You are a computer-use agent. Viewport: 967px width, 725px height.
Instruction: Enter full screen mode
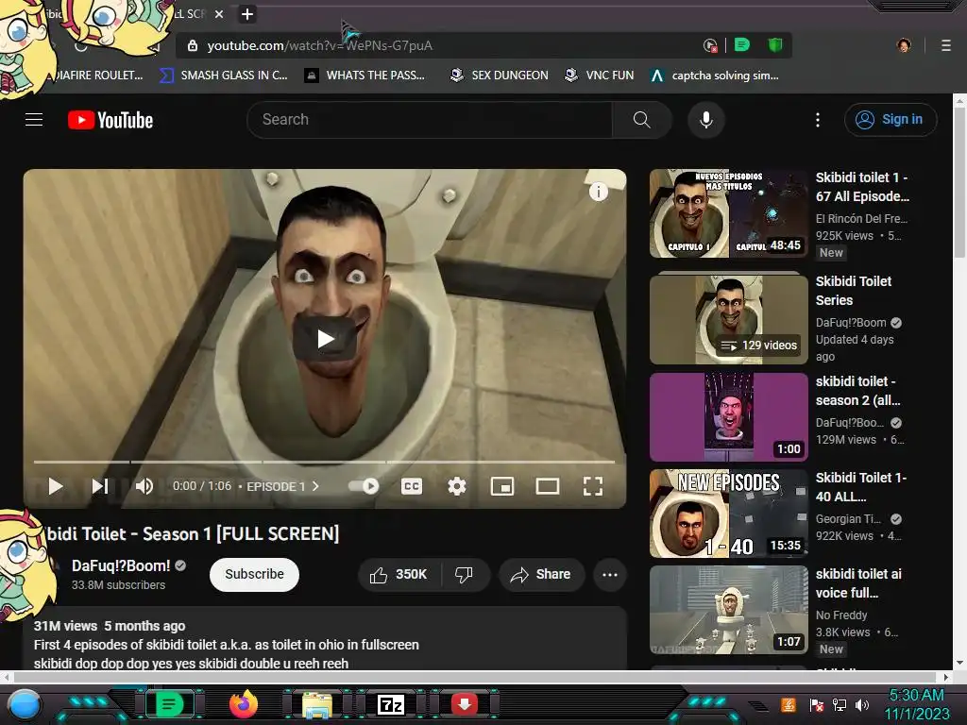click(x=593, y=486)
